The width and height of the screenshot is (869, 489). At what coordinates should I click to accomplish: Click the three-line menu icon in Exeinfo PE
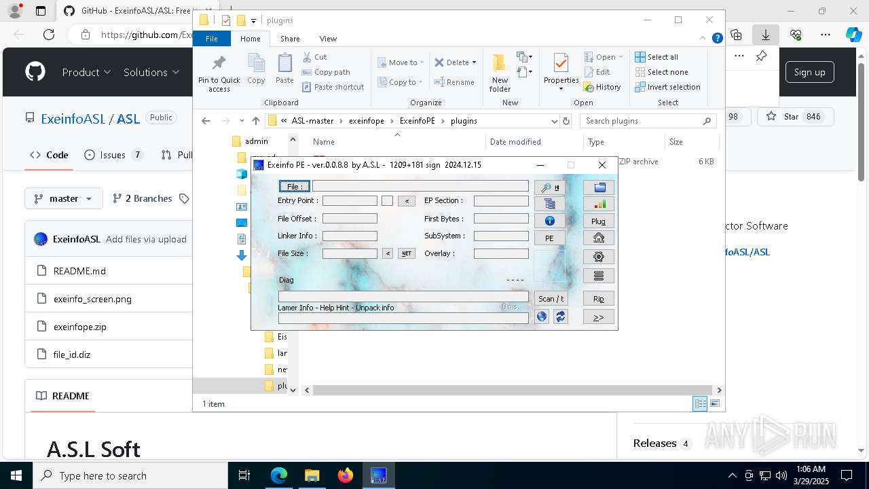tap(599, 276)
